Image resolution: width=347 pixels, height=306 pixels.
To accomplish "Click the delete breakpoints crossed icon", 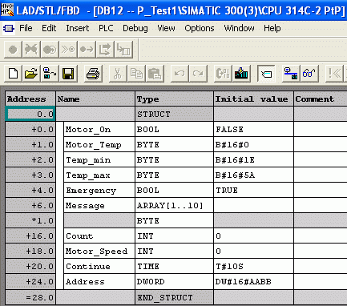I will coord(31,50).
